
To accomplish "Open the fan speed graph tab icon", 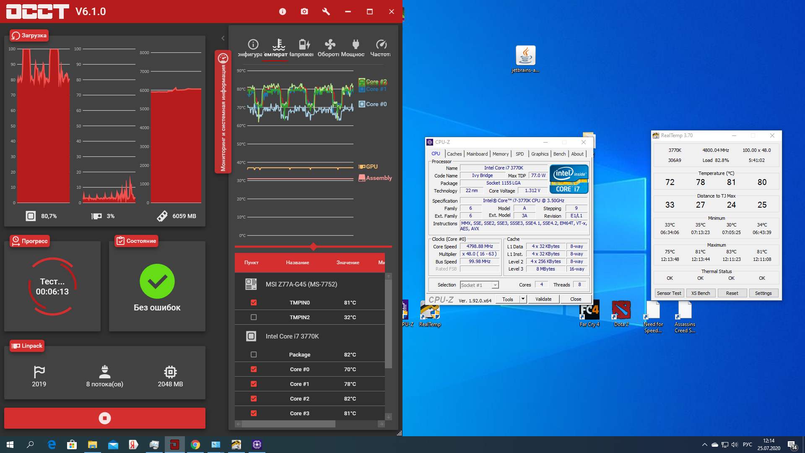I will 330,44.
